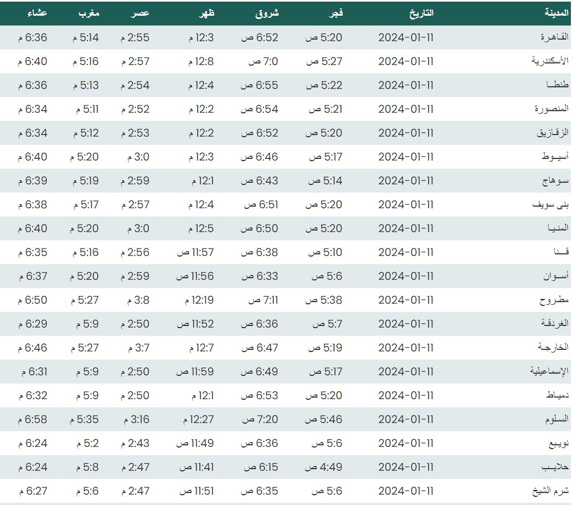Select the فجر column header
The height and width of the screenshot is (505, 572).
(333, 13)
